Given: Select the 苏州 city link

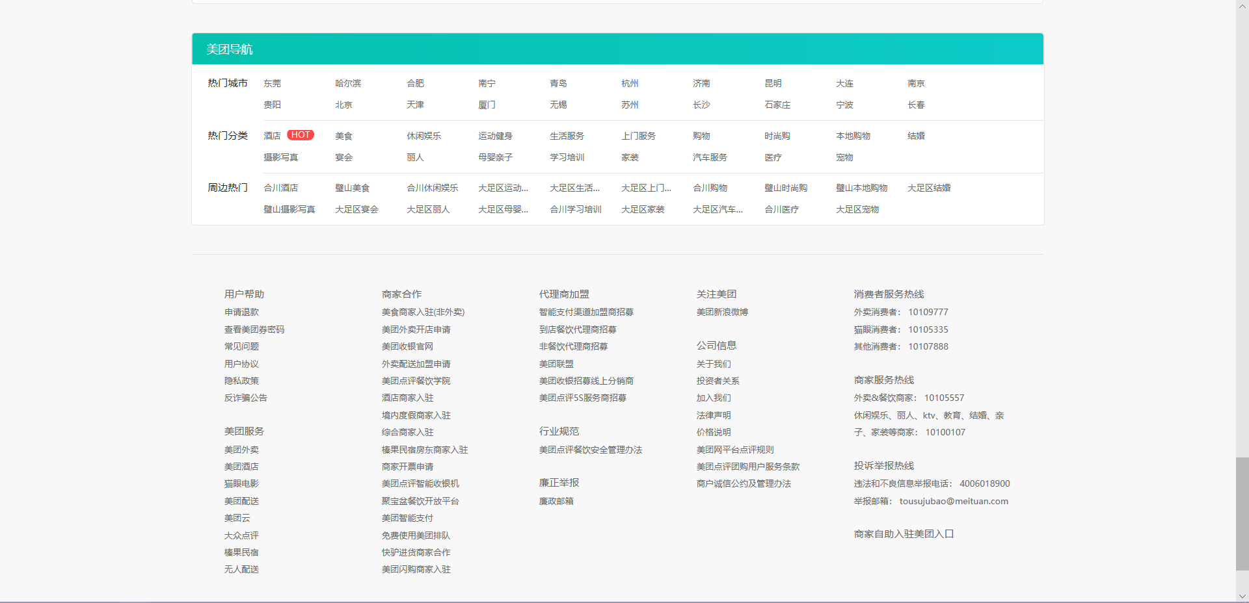Looking at the screenshot, I should (629, 105).
